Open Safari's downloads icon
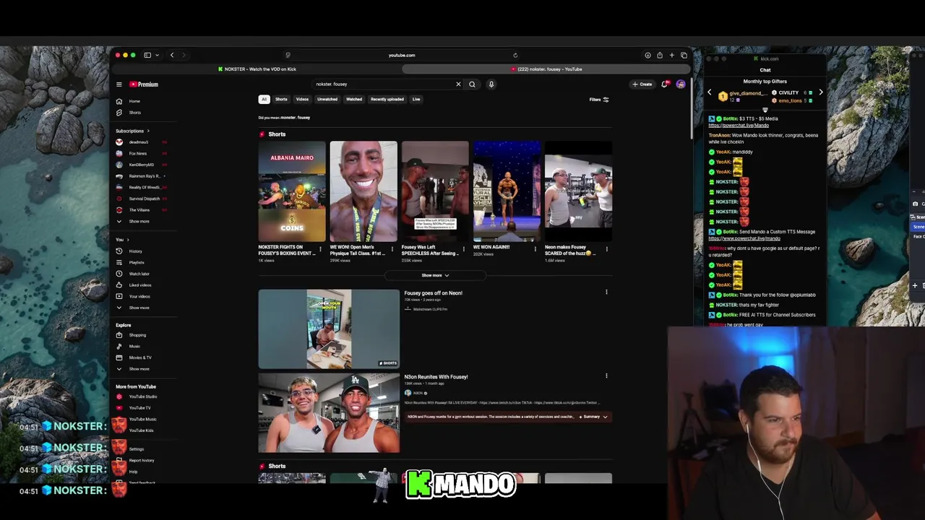The image size is (925, 520). coord(647,55)
